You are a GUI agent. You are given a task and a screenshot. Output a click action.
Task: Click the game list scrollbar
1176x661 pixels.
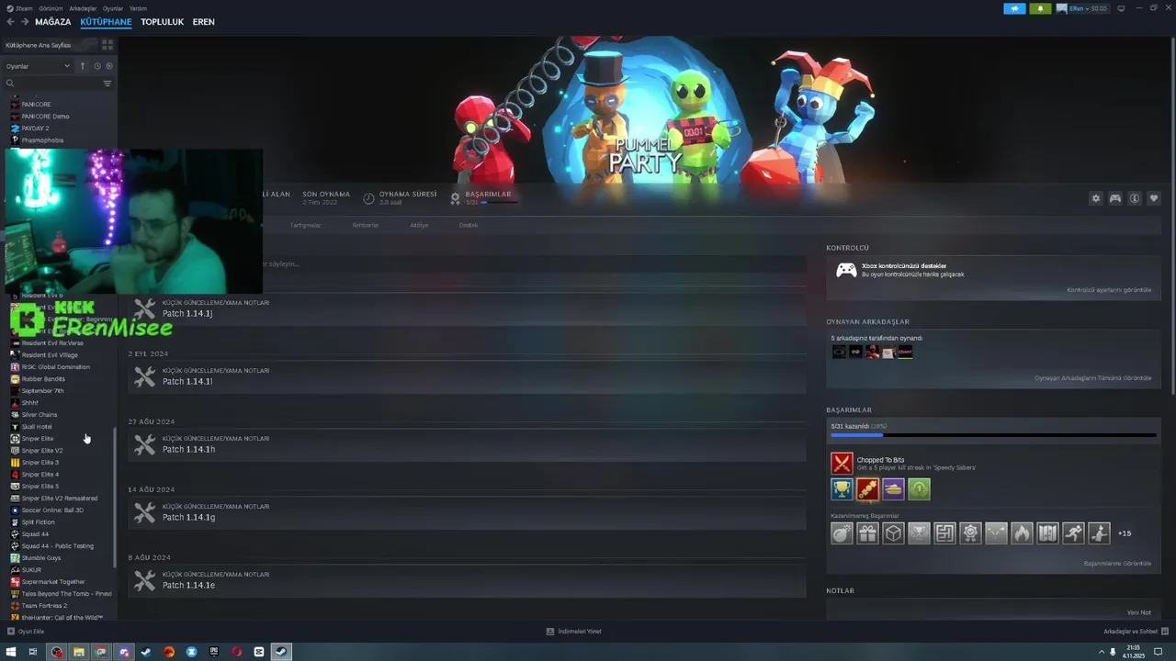click(x=115, y=496)
